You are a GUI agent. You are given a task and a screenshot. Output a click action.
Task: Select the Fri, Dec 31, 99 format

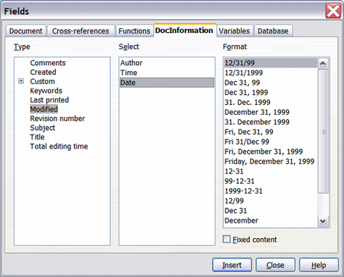point(271,132)
